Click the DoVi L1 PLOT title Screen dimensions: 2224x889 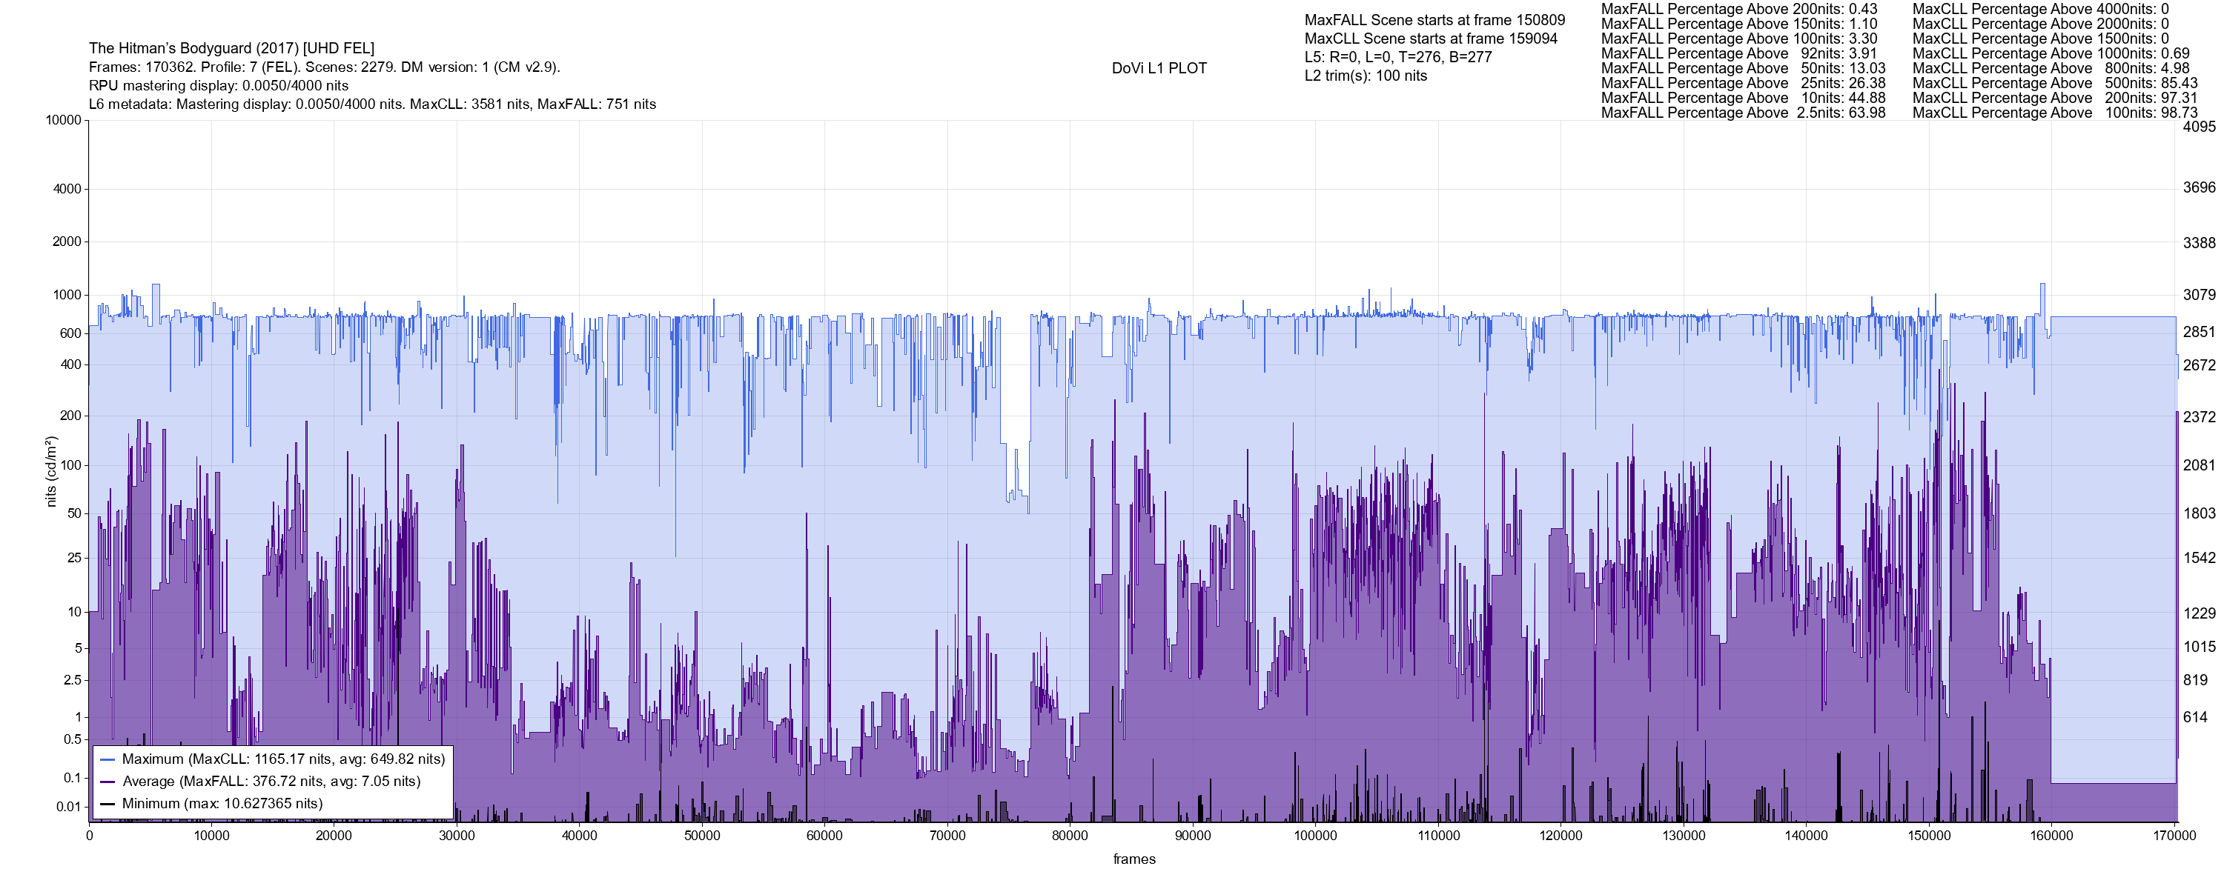coord(1159,68)
